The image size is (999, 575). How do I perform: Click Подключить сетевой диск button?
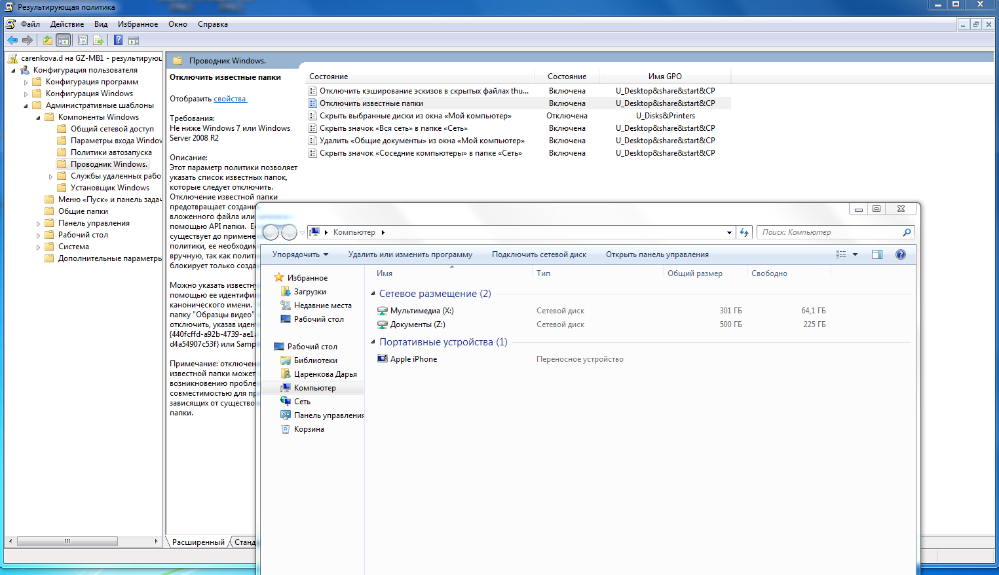pos(538,254)
